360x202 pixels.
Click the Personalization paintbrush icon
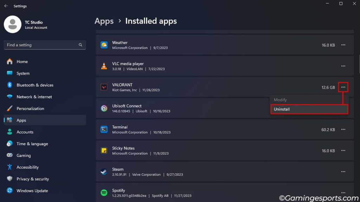click(10, 108)
